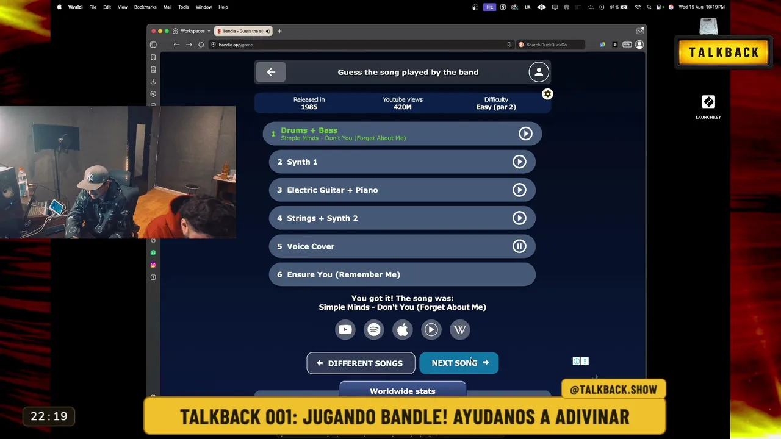781x439 pixels.
Task: Open the Mail menu
Action: pyautogui.click(x=167, y=7)
